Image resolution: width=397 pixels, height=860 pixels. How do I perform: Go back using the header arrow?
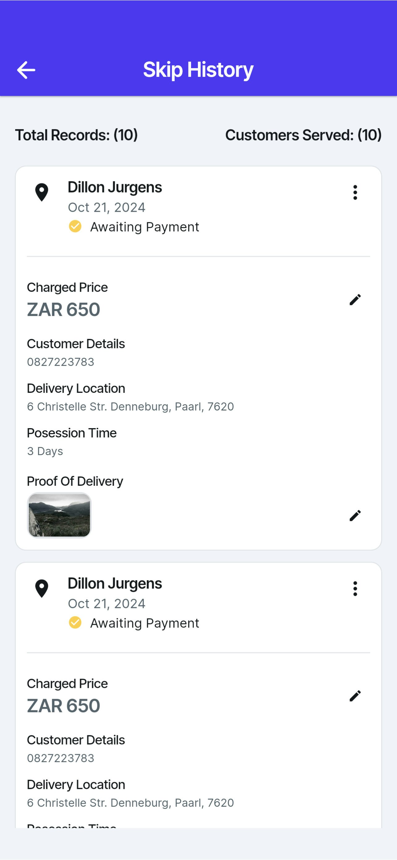(26, 70)
